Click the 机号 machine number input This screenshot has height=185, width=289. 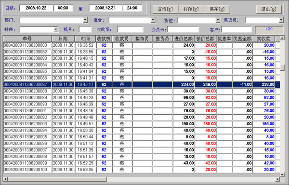pyautogui.click(x=85, y=29)
